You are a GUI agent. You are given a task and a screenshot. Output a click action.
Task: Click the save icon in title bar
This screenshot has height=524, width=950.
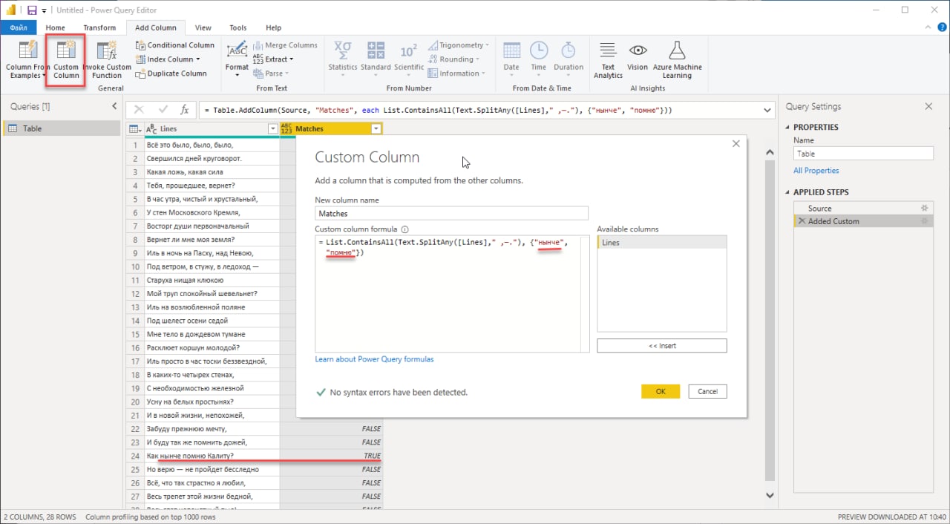[32, 10]
